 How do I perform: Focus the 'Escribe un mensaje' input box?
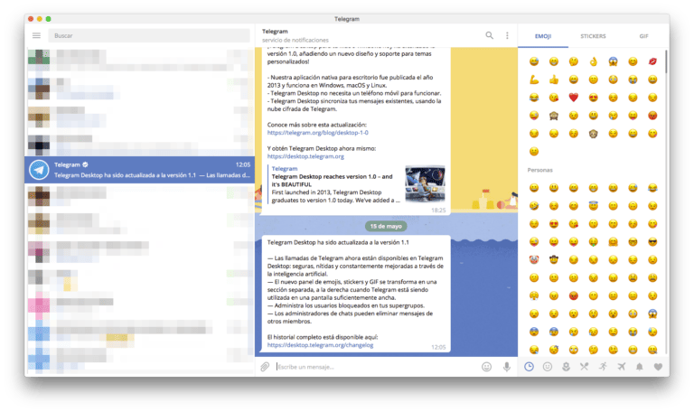click(x=376, y=367)
